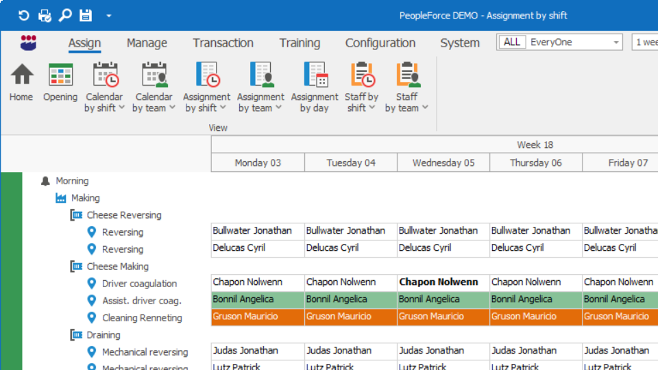This screenshot has width=658, height=370.
Task: Expand the quick access toolbar dropdown arrow
Action: (108, 16)
